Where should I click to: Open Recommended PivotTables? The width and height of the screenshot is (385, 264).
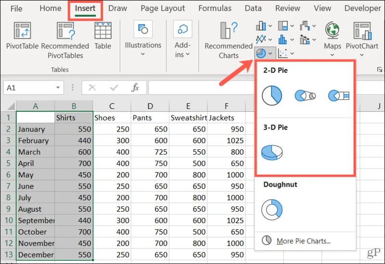point(65,40)
